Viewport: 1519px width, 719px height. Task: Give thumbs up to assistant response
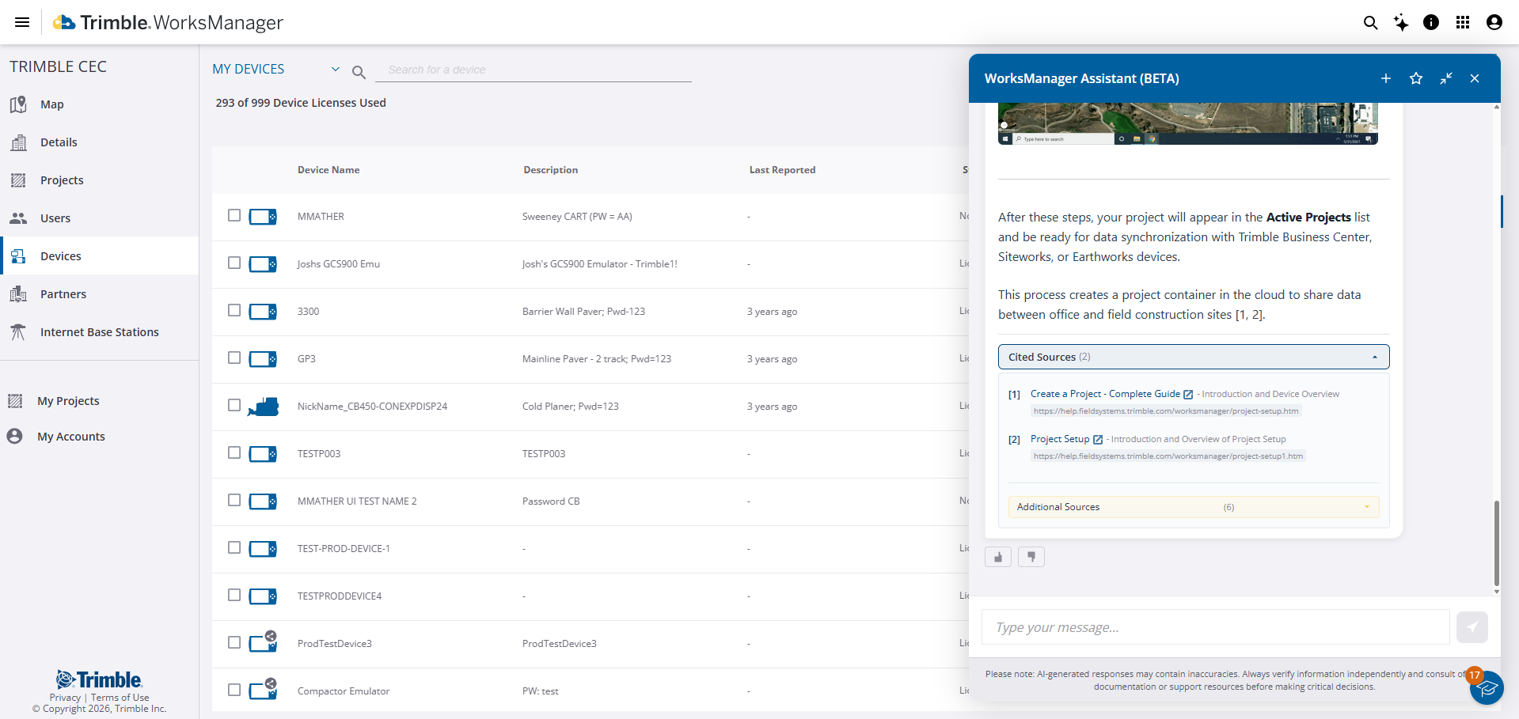pyautogui.click(x=998, y=557)
